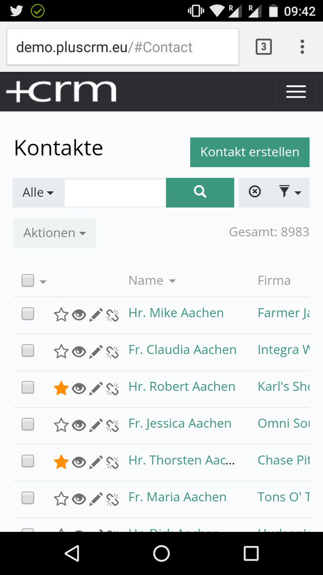This screenshot has width=323, height=575.
Task: Tap the Android recent apps button
Action: click(251, 553)
